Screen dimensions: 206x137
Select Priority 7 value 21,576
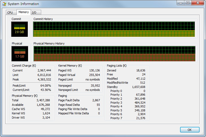141,118
